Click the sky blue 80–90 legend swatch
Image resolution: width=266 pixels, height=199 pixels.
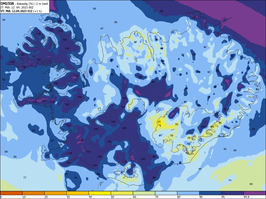[x=188, y=193]
